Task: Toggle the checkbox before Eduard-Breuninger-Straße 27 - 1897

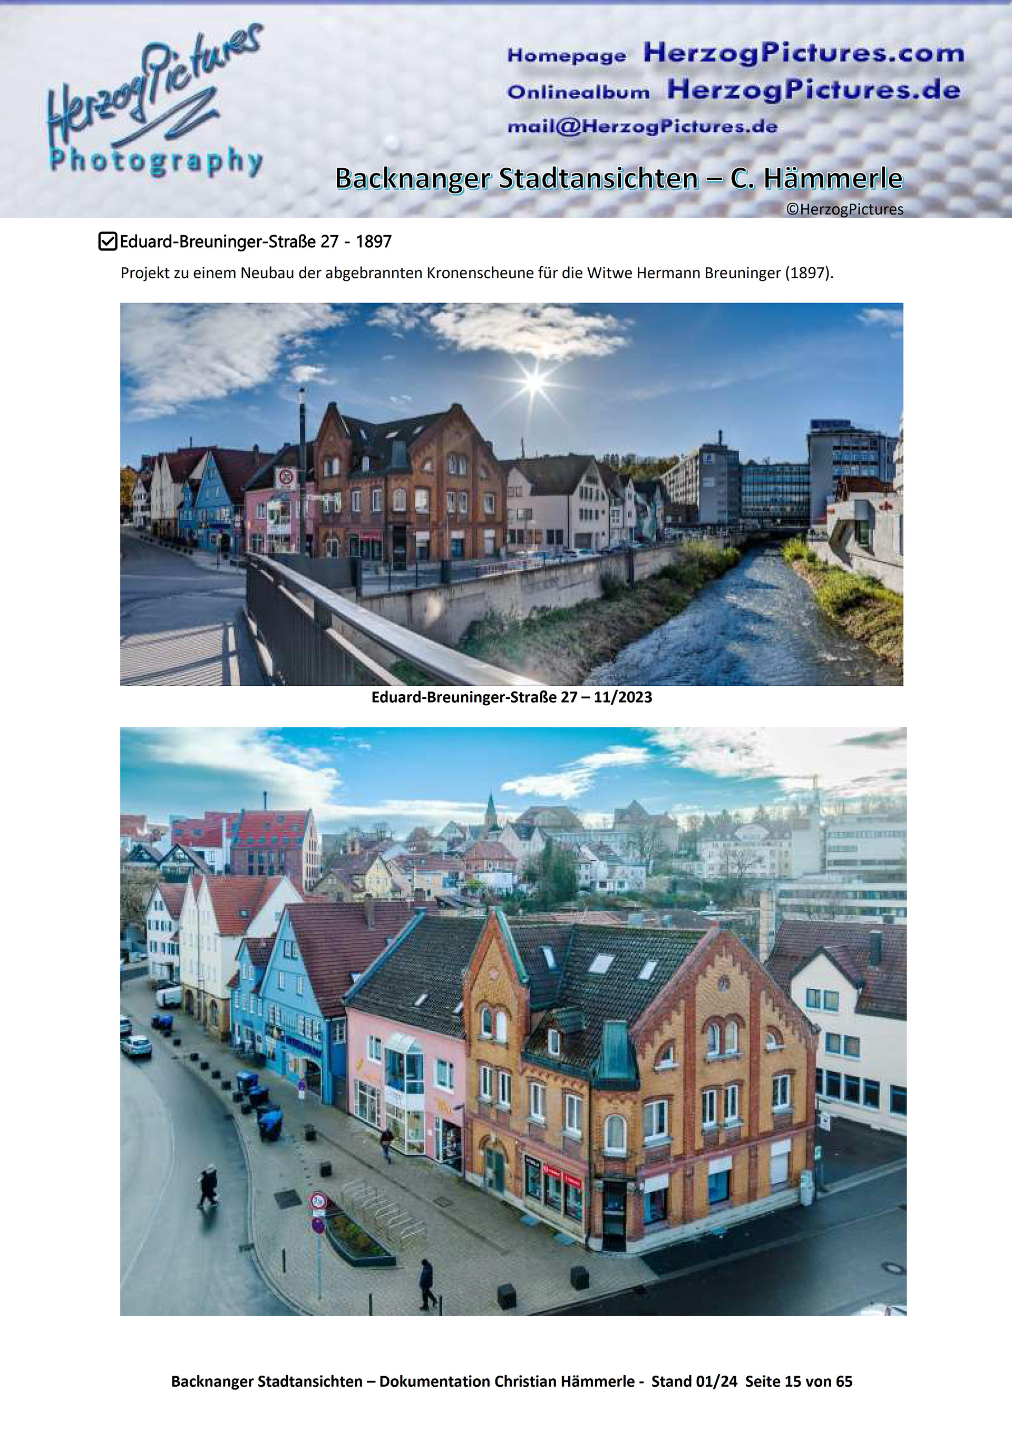Action: [x=108, y=241]
